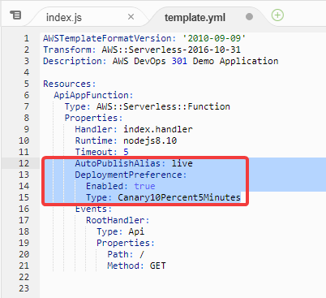Click line number 5 in the gutter
The width and height of the screenshot is (326, 298).
[x=27, y=84]
